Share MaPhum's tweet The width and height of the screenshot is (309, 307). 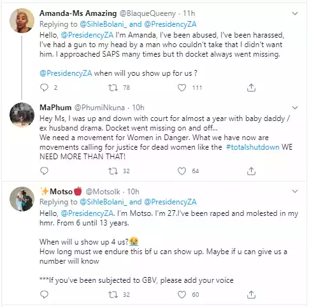click(x=251, y=171)
